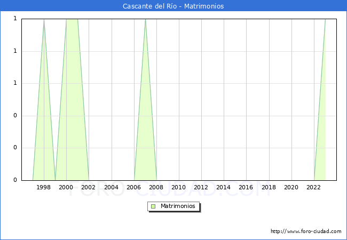This screenshot has width=347, height=240.
Task: Click the 2006 year label on the axis
Action: pos(133,187)
